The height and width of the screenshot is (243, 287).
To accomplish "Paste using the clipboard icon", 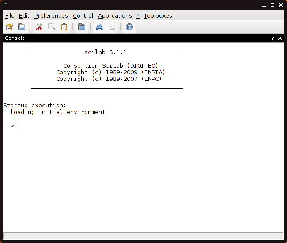I will [64, 27].
